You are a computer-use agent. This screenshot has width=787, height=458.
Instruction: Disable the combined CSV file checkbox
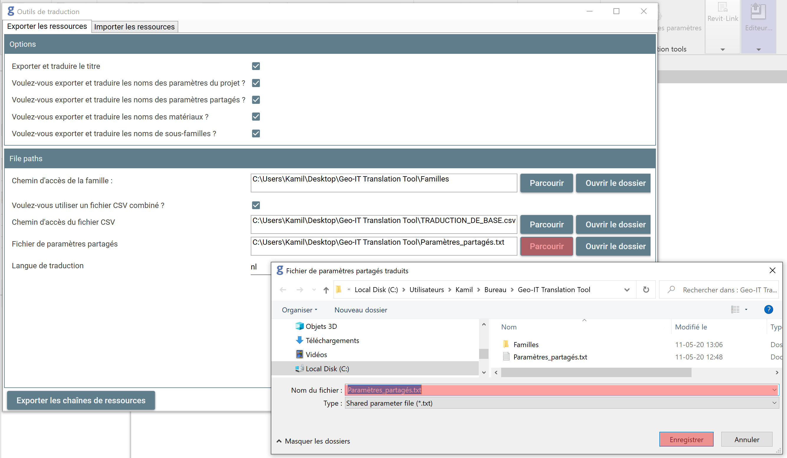(256, 205)
